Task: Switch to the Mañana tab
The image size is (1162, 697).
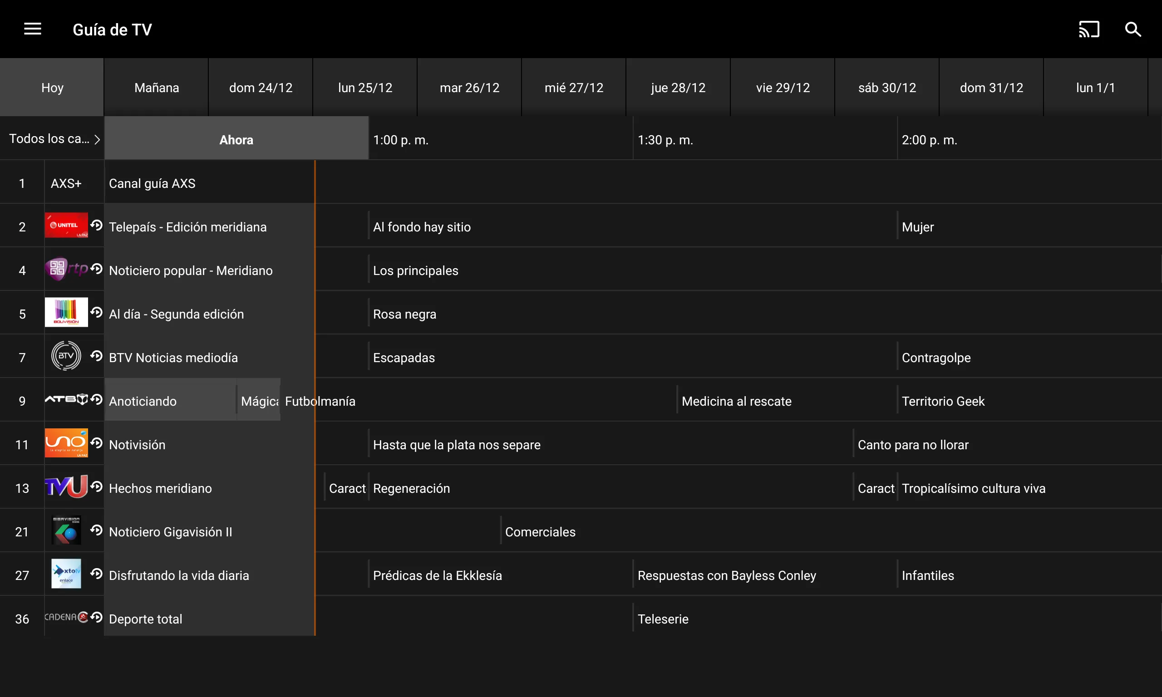Action: click(157, 88)
